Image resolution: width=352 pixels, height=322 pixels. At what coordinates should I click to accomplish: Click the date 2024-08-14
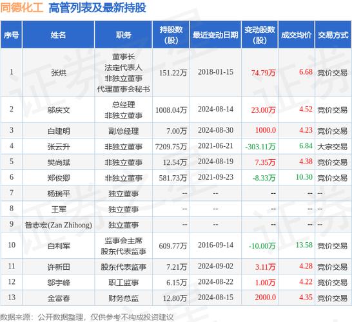pyautogui.click(x=215, y=109)
